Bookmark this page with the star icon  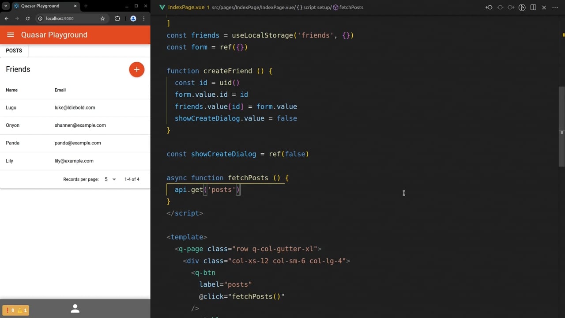[103, 19]
